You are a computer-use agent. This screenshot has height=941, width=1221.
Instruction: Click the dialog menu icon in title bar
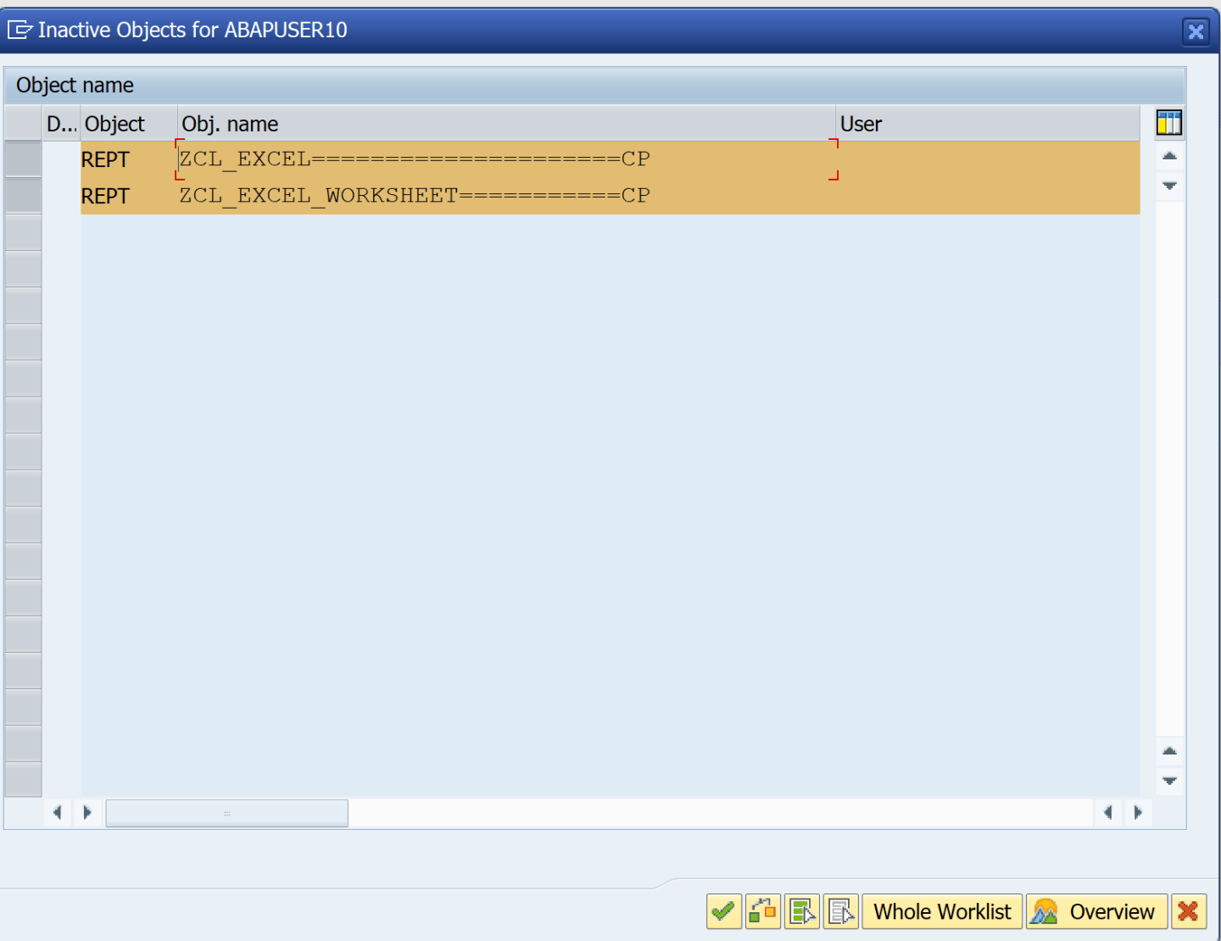(x=20, y=31)
